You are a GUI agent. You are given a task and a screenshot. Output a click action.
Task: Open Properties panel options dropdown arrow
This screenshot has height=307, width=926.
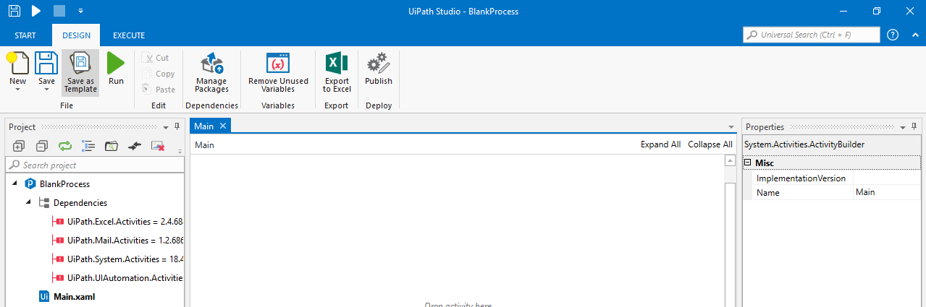[903, 127]
